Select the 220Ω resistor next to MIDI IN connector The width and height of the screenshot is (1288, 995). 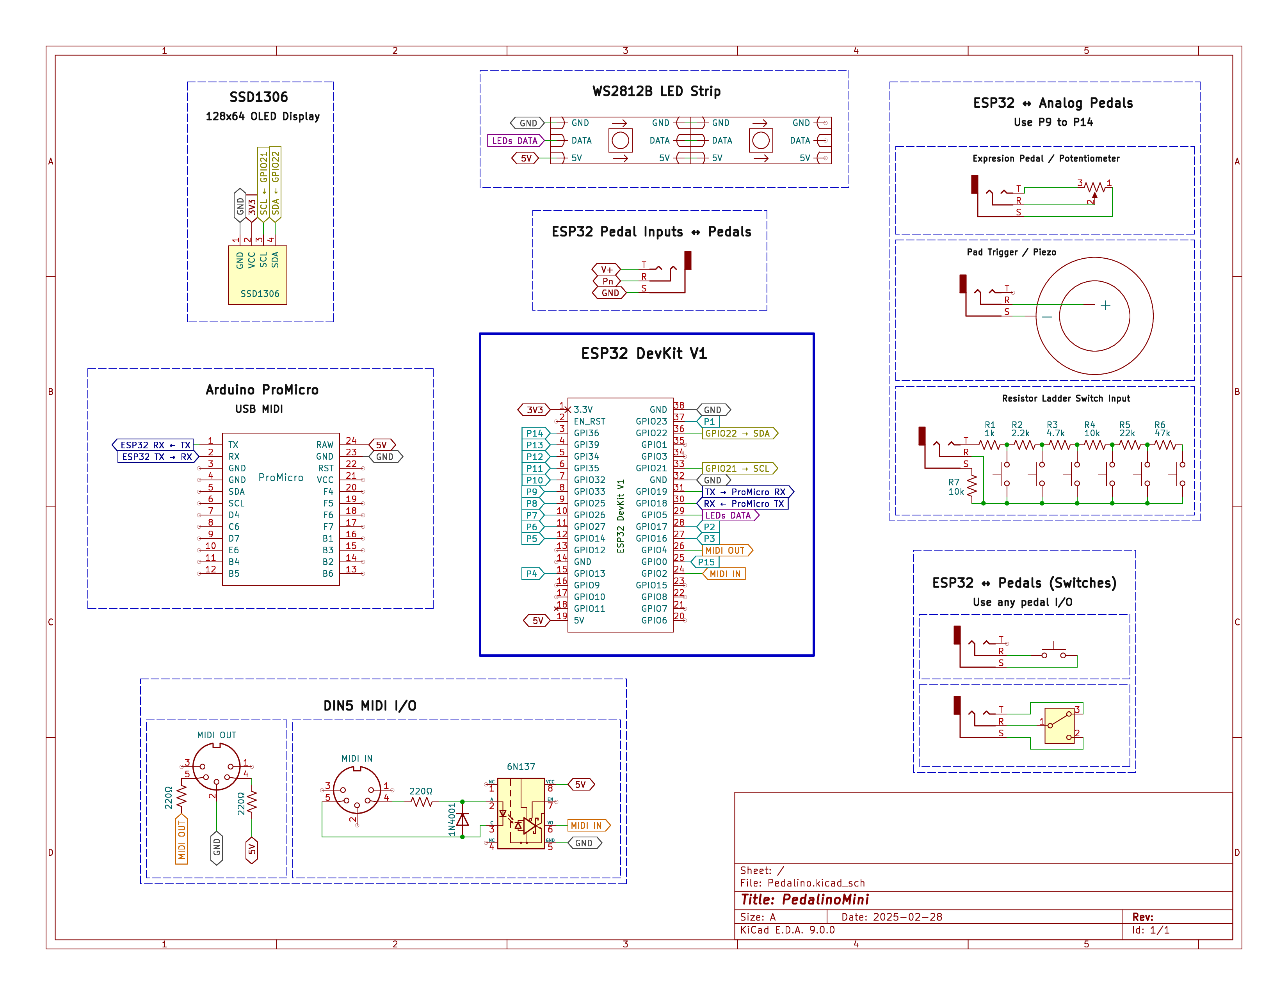(422, 802)
